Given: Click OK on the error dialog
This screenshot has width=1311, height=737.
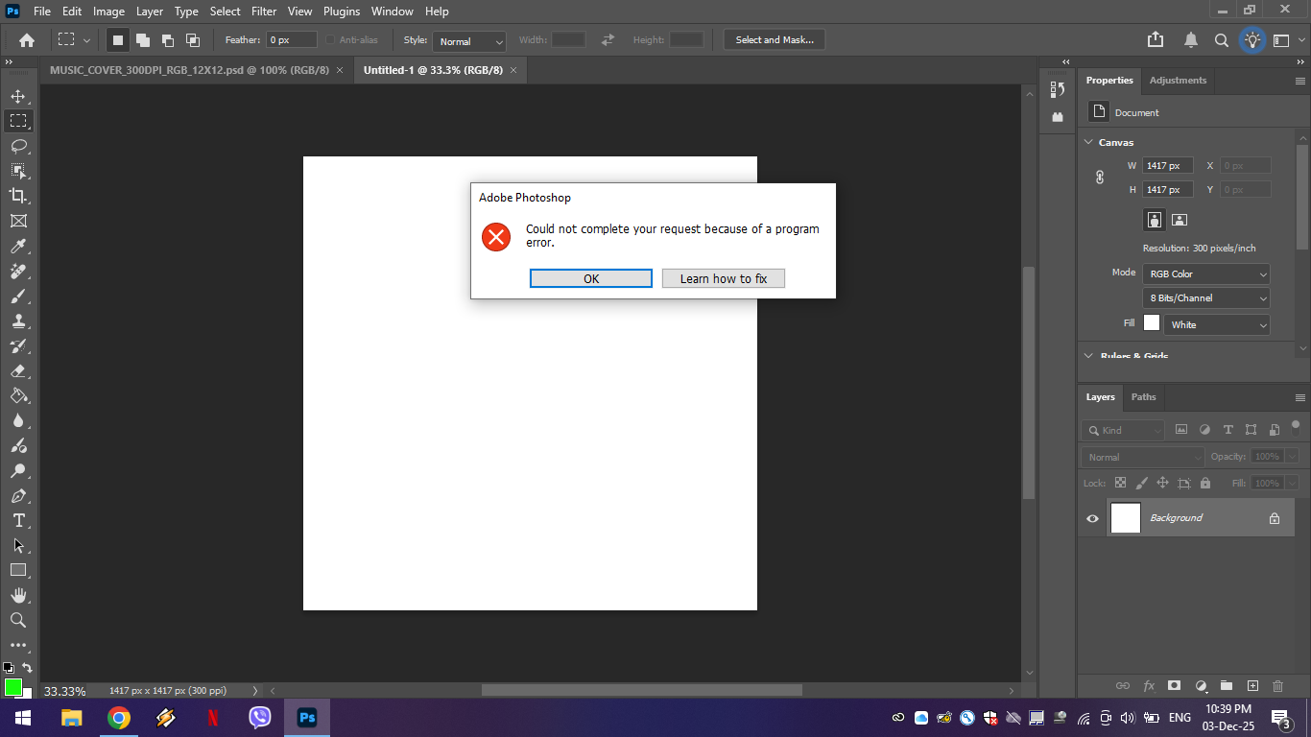Looking at the screenshot, I should (590, 278).
